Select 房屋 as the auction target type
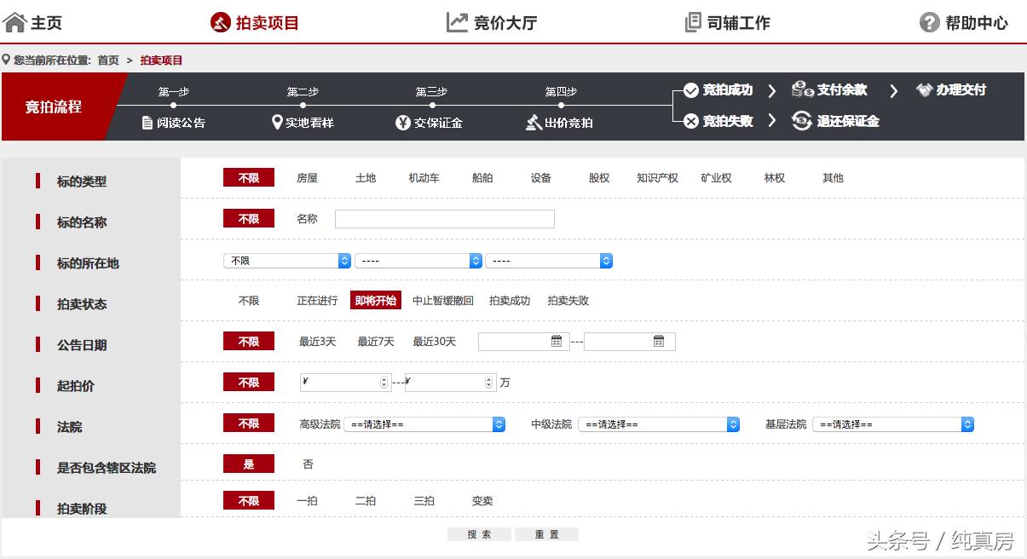The width and height of the screenshot is (1027, 559). pos(308,177)
